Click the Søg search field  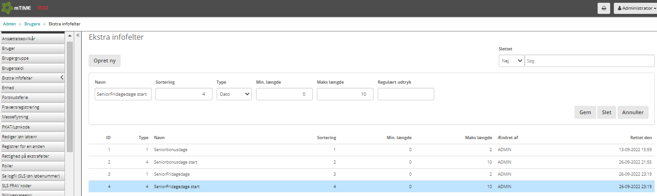[x=589, y=61]
